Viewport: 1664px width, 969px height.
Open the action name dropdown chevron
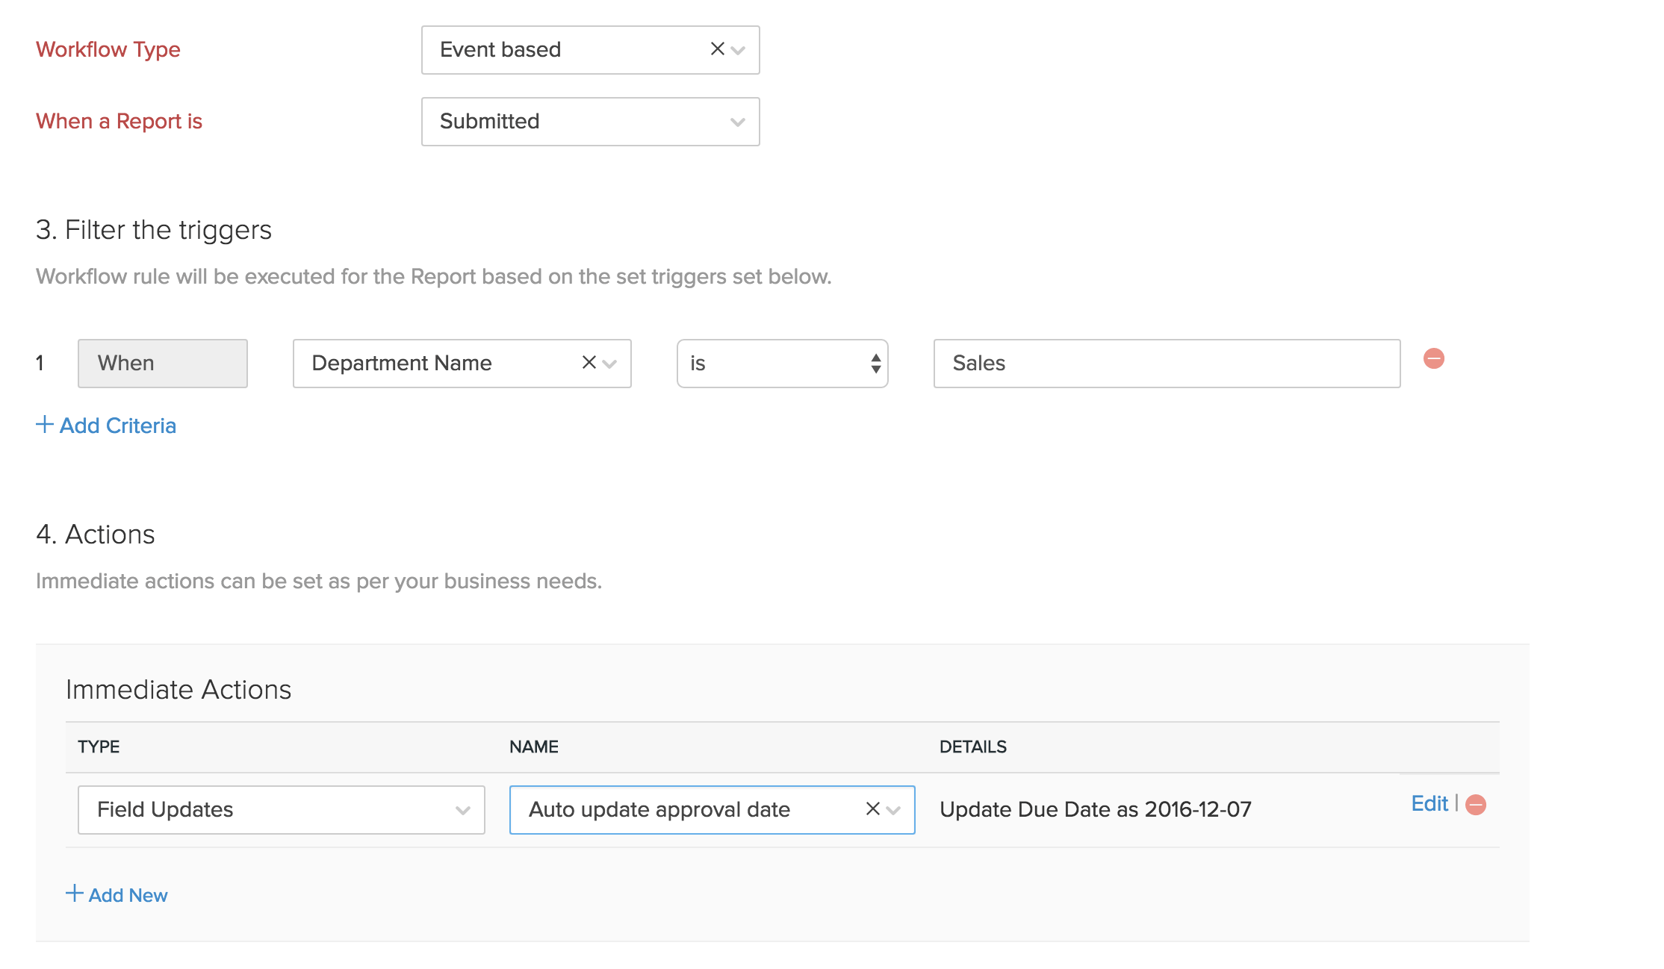(894, 810)
